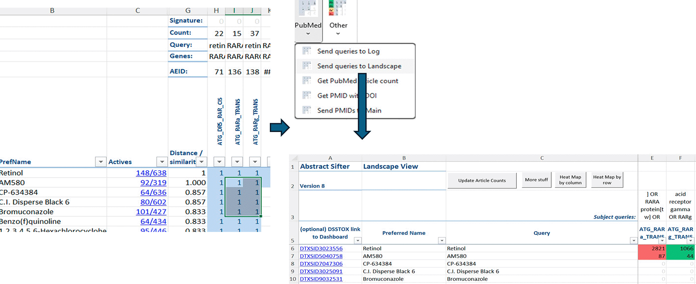The width and height of the screenshot is (696, 284).
Task: Select Get PMID with DOI entry
Action: tap(355, 95)
